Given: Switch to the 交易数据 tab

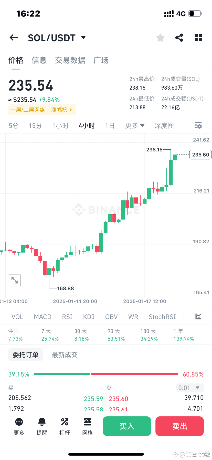Looking at the screenshot, I should click(70, 60).
